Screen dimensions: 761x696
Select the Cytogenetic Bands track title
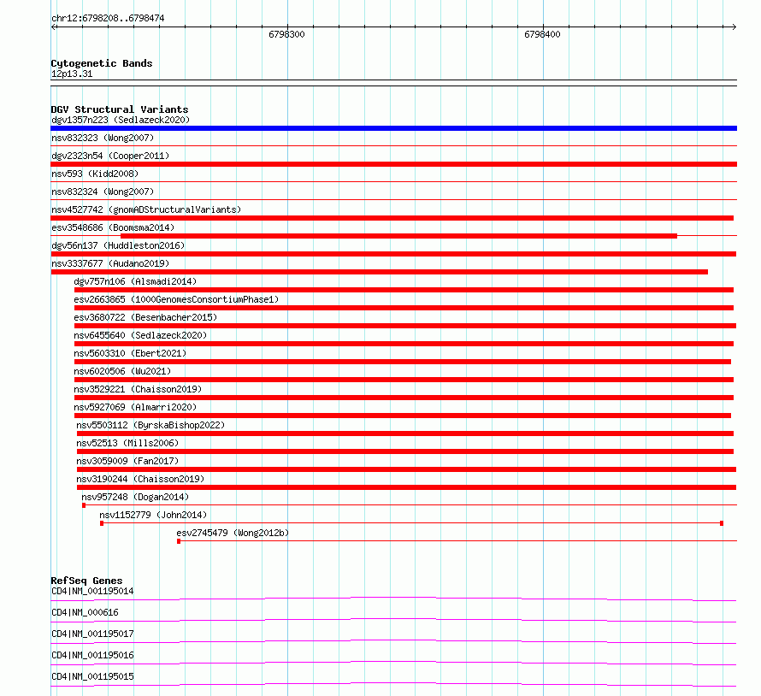(102, 63)
